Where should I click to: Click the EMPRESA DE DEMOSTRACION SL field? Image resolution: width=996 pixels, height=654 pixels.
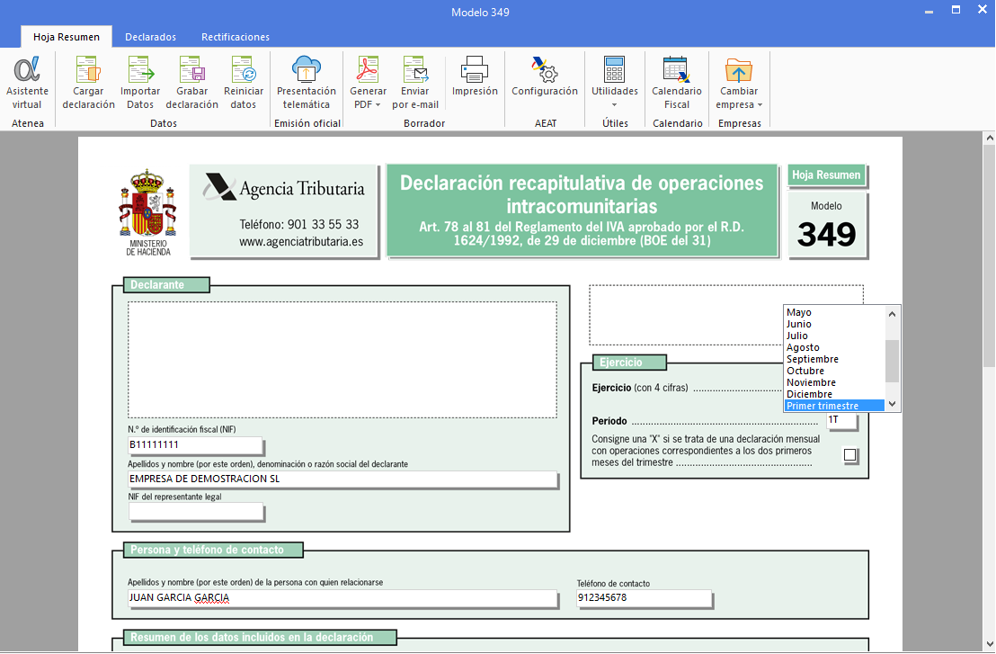343,479
